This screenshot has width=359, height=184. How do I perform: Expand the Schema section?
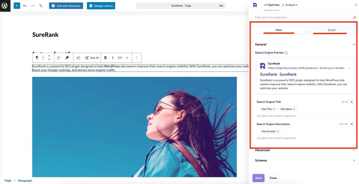pos(354,161)
